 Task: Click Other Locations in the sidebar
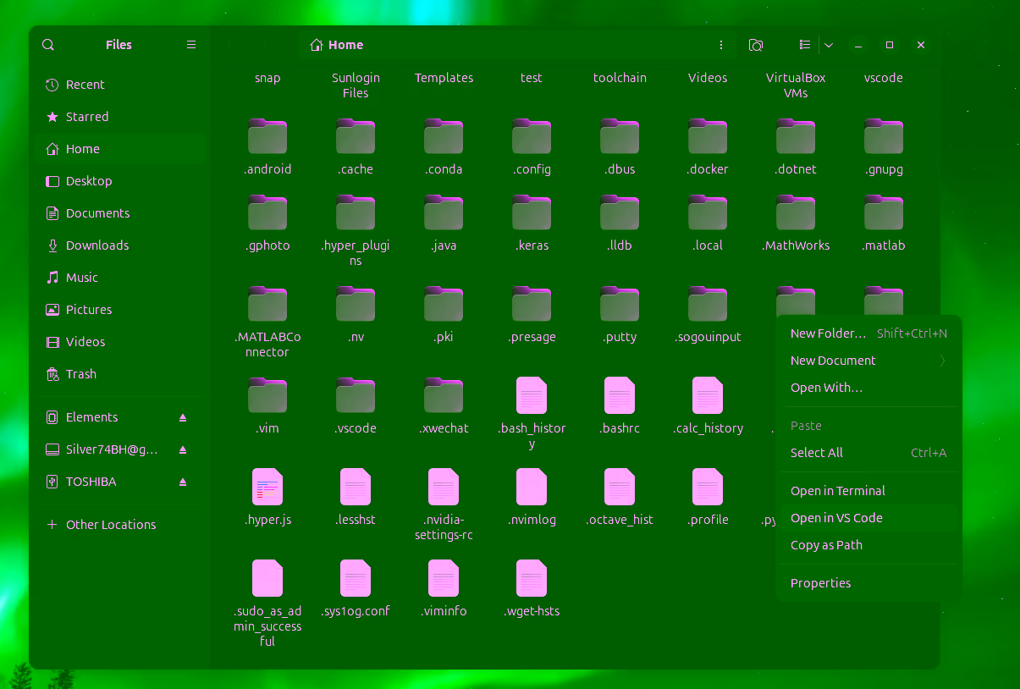coord(111,525)
